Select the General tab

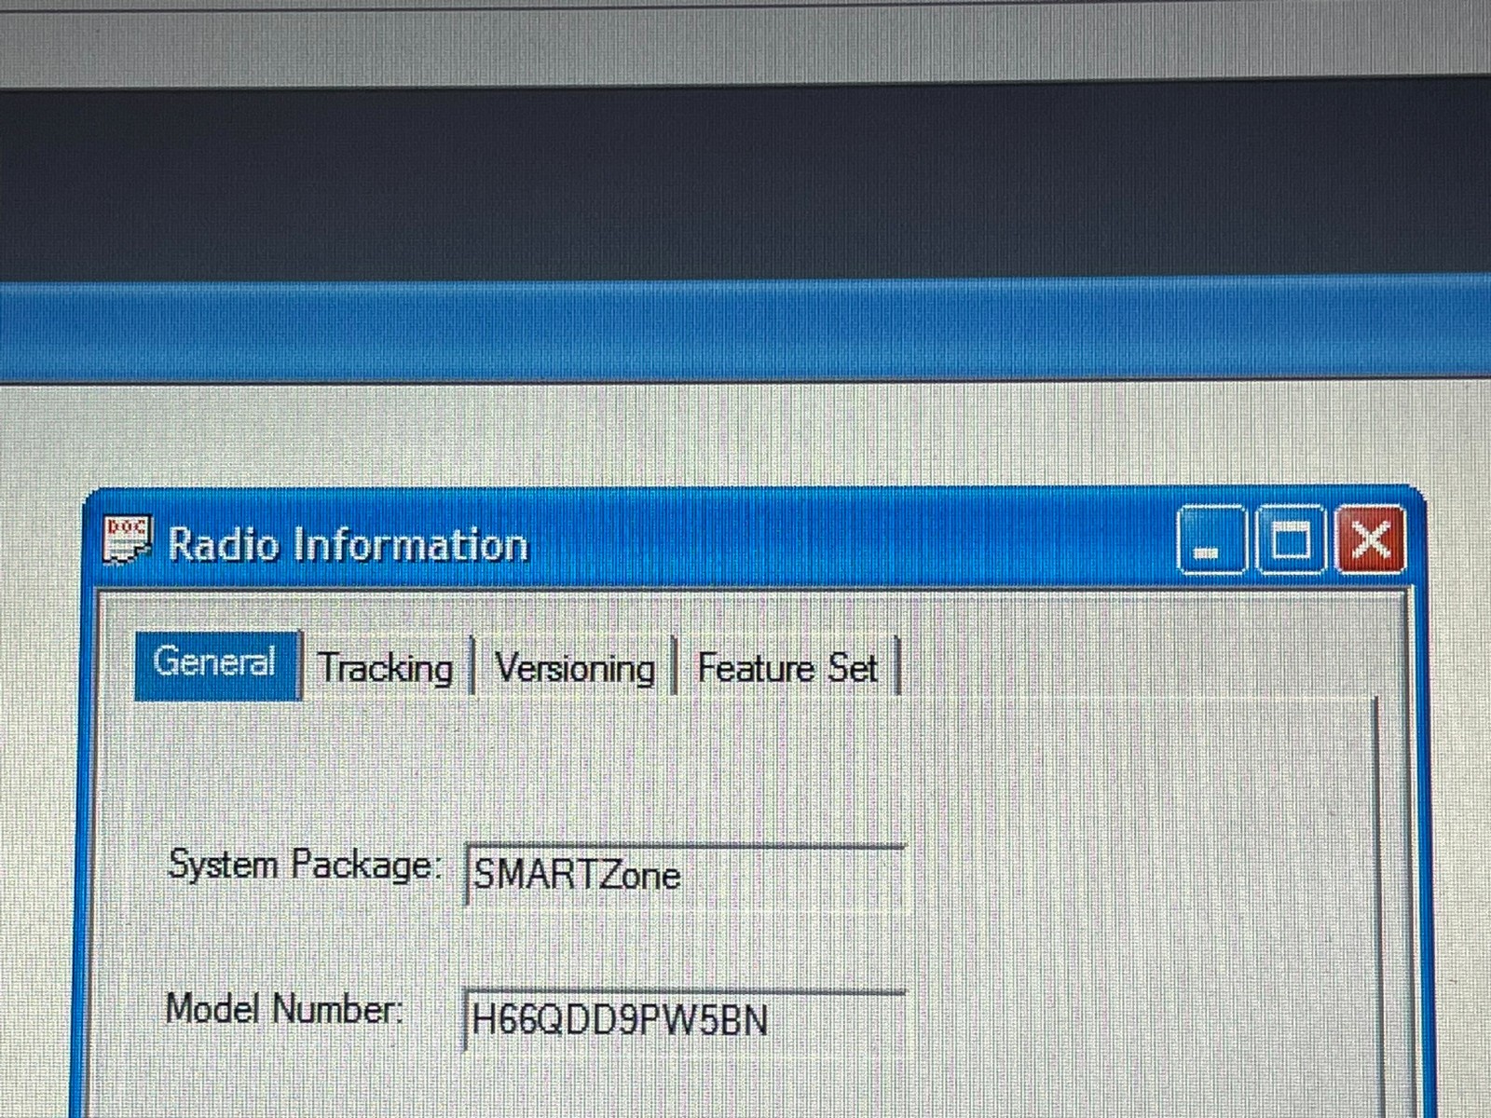(217, 663)
